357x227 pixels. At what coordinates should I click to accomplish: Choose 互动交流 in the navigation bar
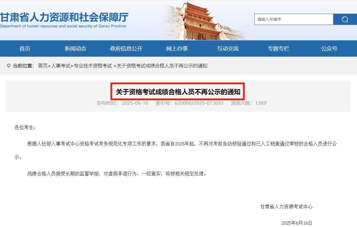click(x=228, y=49)
